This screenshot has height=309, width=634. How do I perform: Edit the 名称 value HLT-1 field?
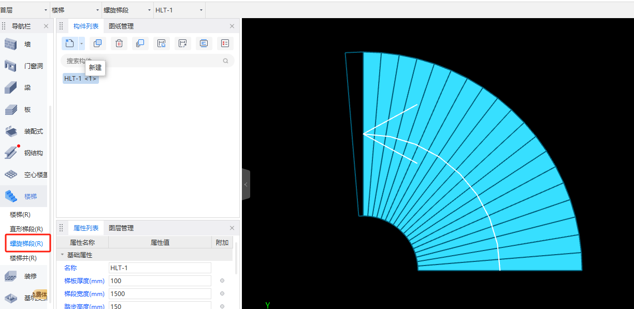click(x=160, y=268)
